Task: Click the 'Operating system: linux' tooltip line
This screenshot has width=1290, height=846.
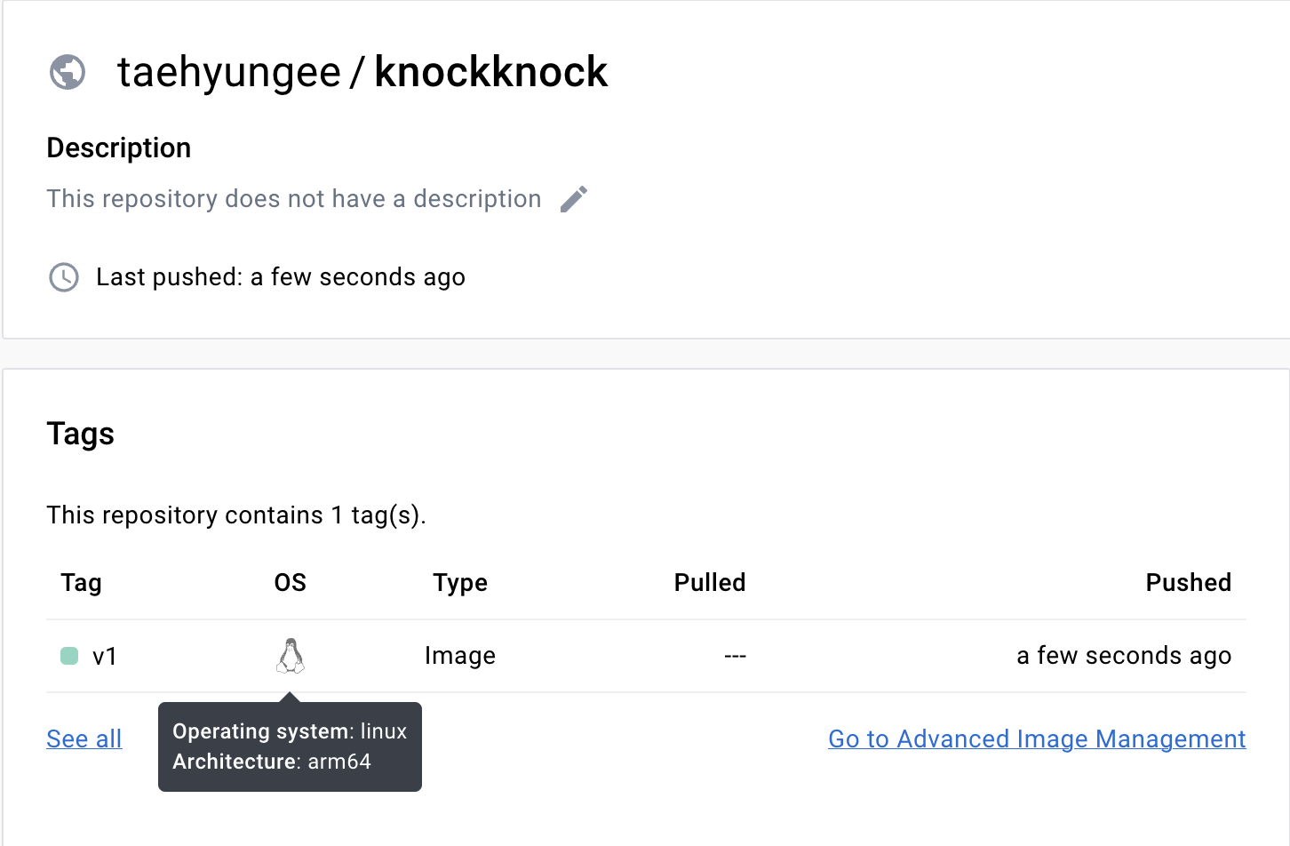Action: pyautogui.click(x=290, y=731)
